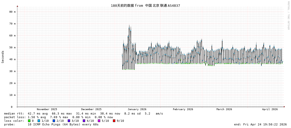Viewport: 291px width, 128px height.
Task: Click the end timestamp text at bottom right
Action: tap(260, 124)
